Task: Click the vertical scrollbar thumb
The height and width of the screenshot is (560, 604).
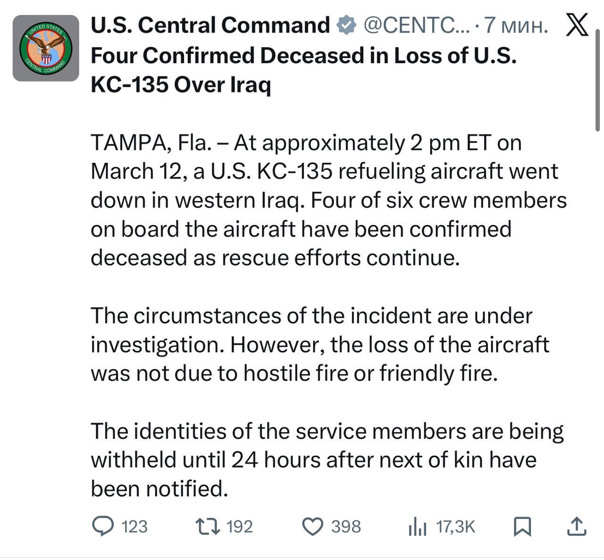Action: (598, 80)
